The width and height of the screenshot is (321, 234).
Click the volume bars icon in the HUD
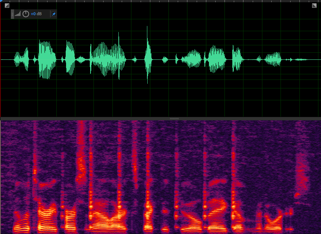click(x=18, y=14)
